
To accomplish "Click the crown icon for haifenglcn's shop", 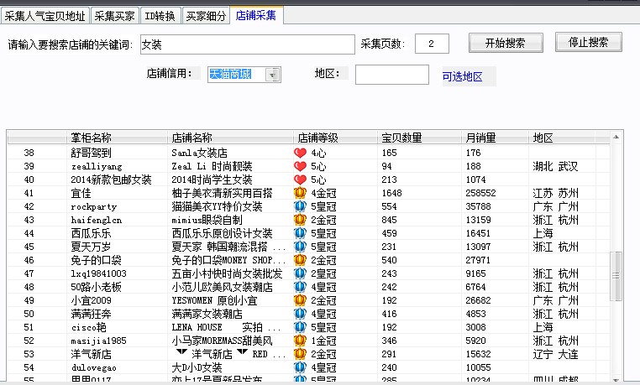I will pos(301,220).
